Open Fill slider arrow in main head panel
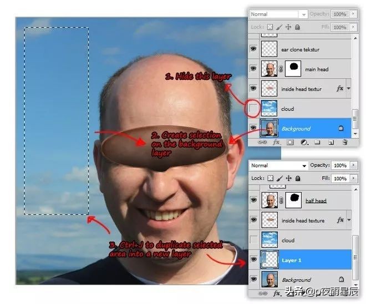The image size is (366, 304). click(x=353, y=27)
